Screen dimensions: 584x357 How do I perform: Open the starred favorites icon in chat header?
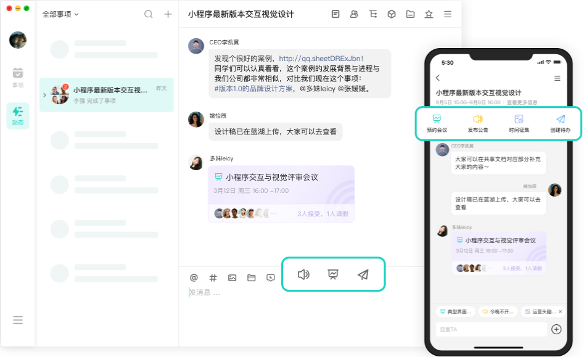pyautogui.click(x=429, y=14)
